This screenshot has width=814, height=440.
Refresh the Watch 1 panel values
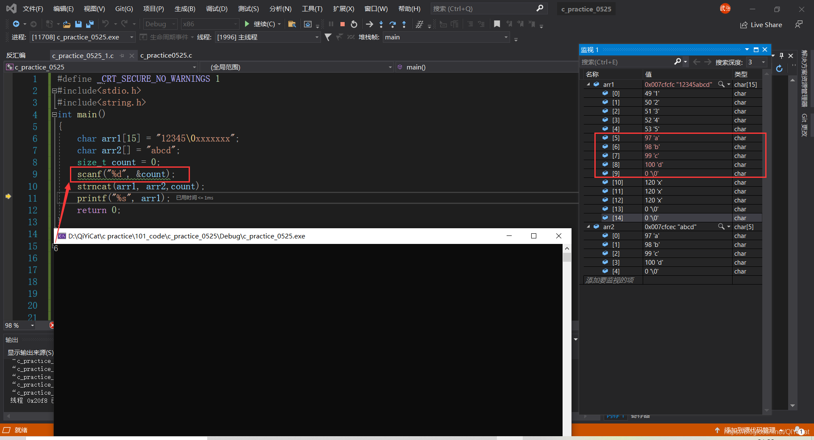coord(779,68)
